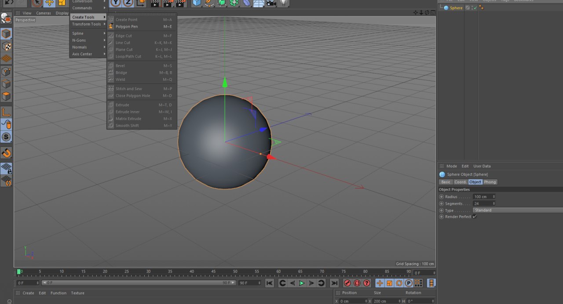Switch to the Basic tab

click(x=446, y=182)
